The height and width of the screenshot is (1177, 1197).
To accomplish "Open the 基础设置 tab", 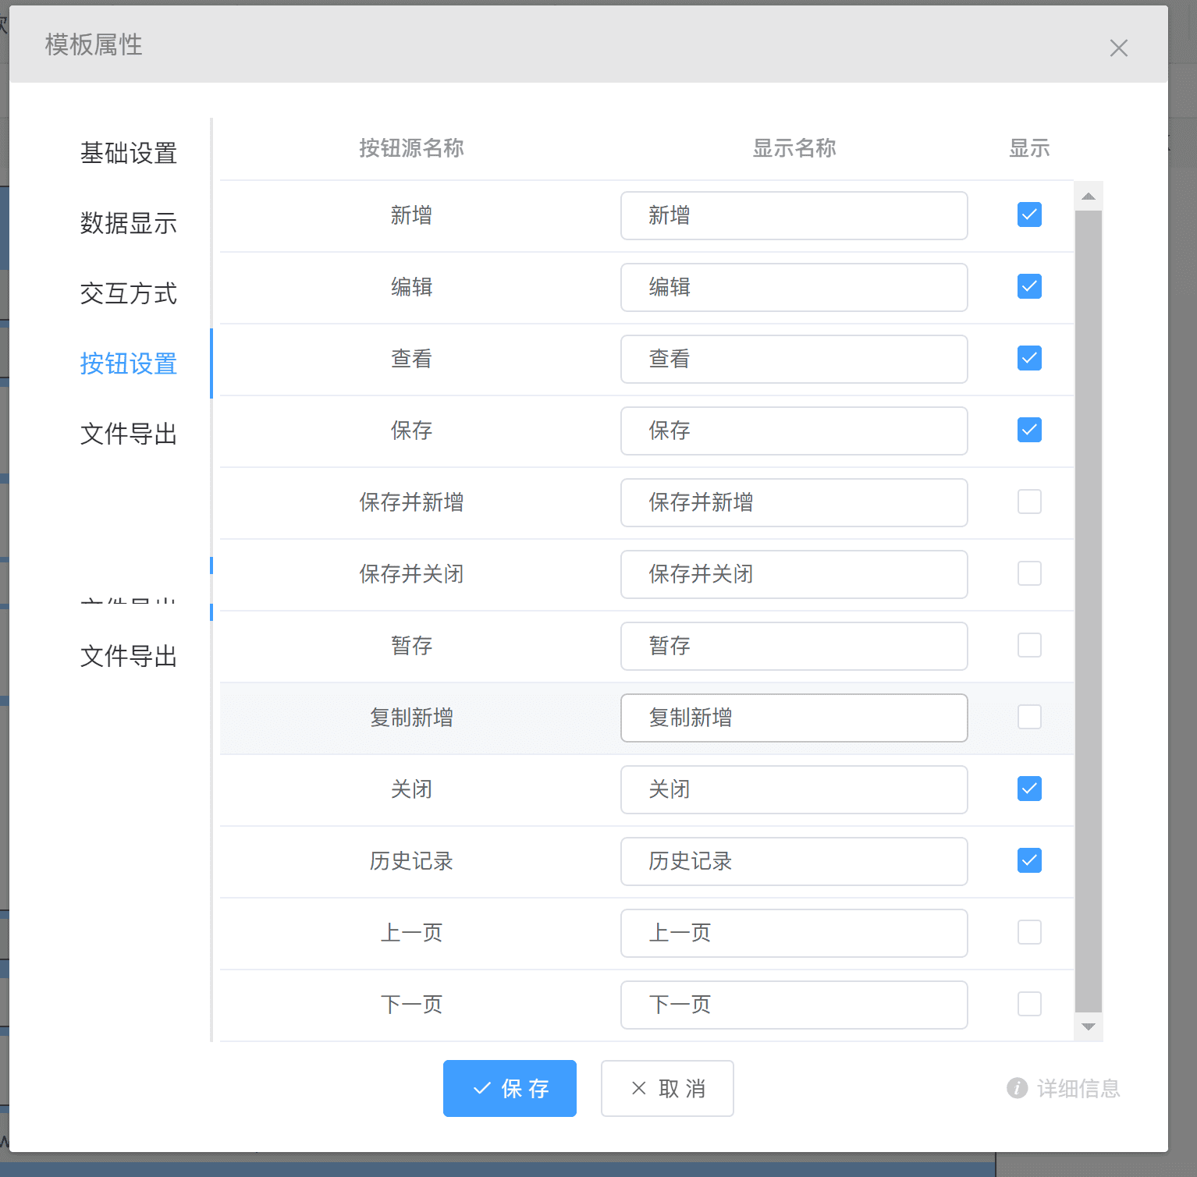I will point(129,153).
